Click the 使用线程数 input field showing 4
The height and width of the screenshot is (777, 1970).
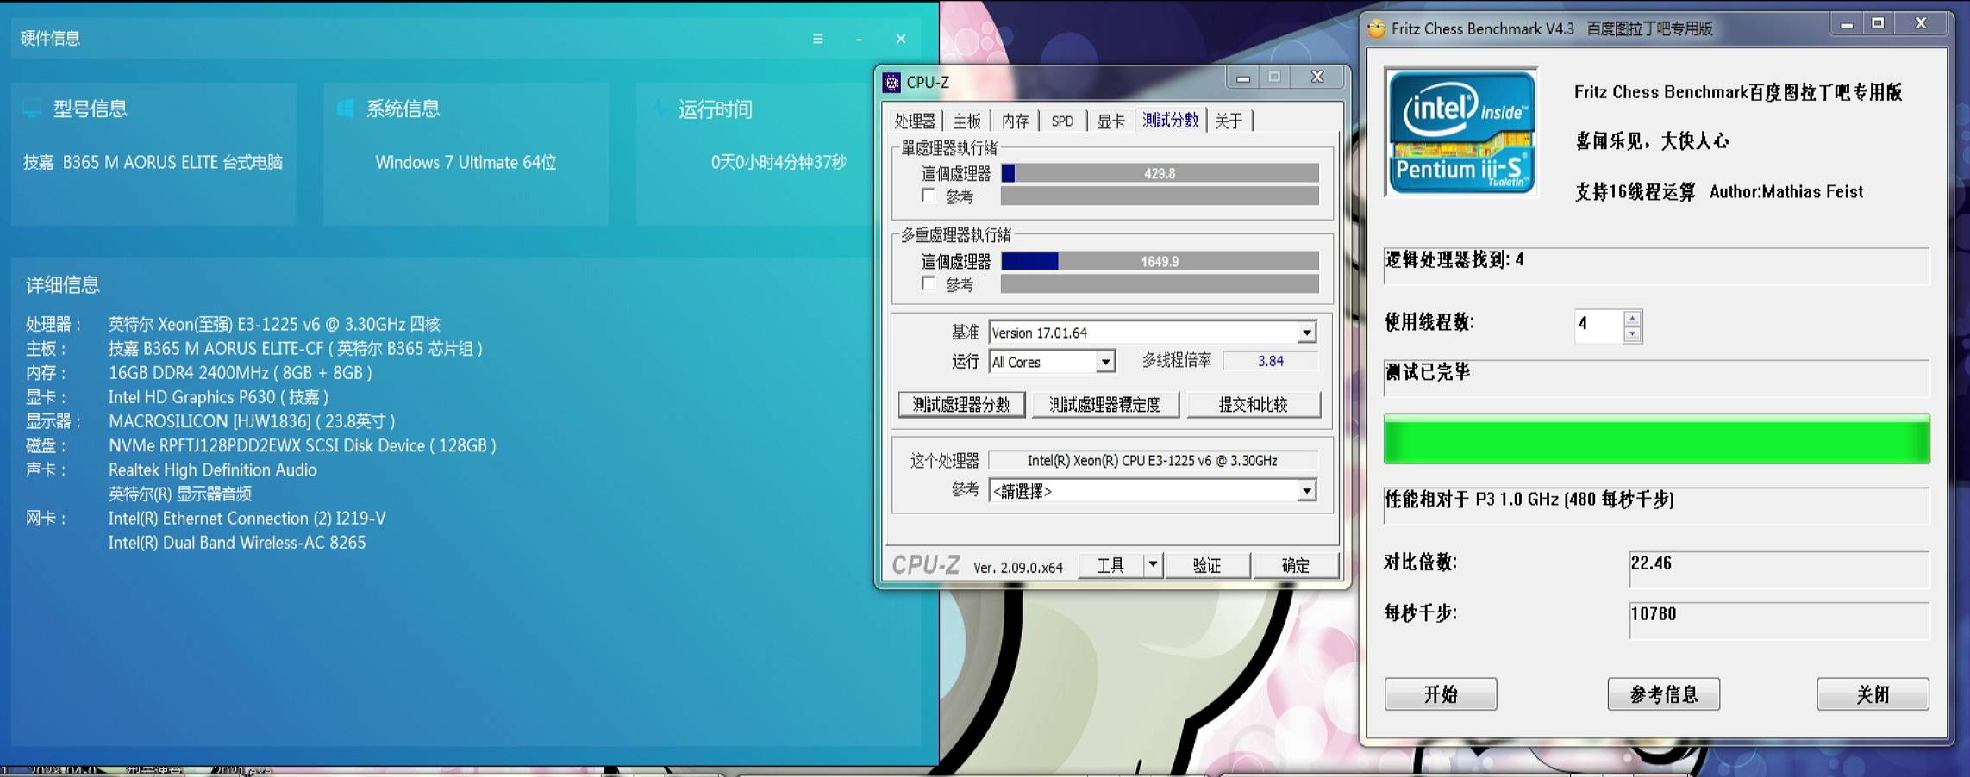1598,325
